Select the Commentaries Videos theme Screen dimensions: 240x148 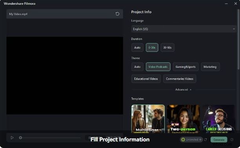[180, 79]
